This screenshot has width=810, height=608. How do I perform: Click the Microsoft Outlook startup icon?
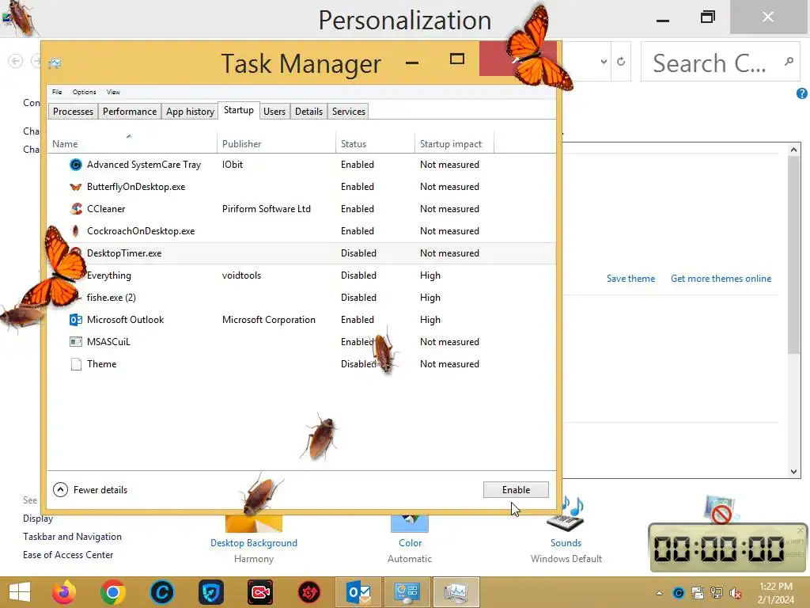[x=76, y=320]
